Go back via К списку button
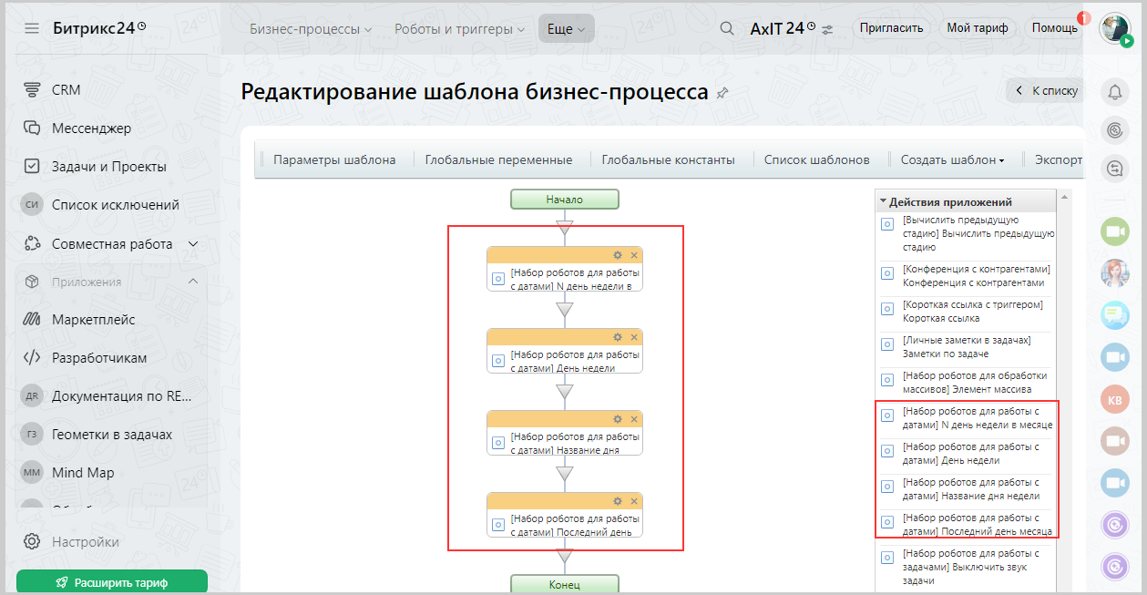The width and height of the screenshot is (1147, 595). click(1045, 91)
